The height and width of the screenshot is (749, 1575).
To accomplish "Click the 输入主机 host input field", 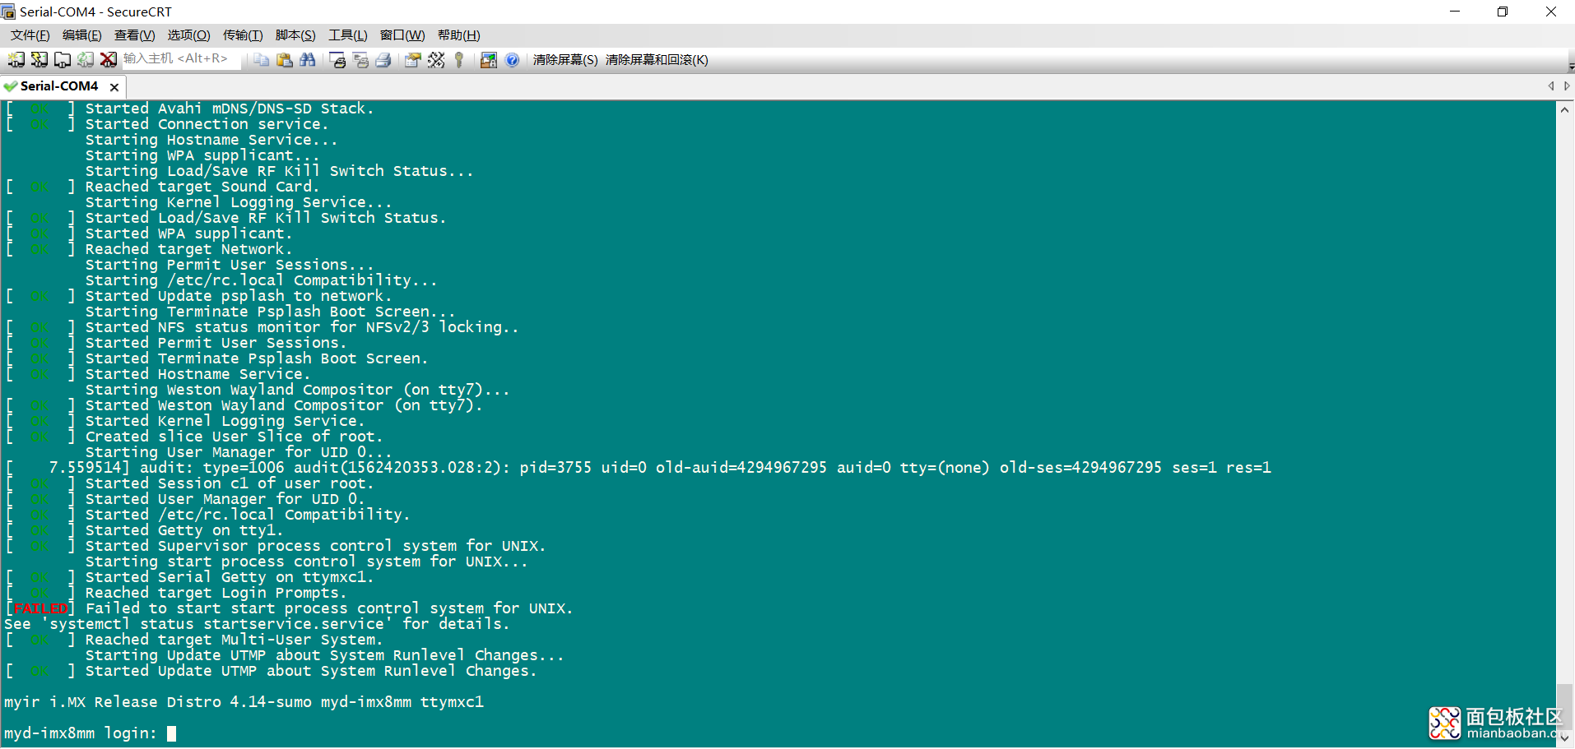I will pyautogui.click(x=181, y=59).
